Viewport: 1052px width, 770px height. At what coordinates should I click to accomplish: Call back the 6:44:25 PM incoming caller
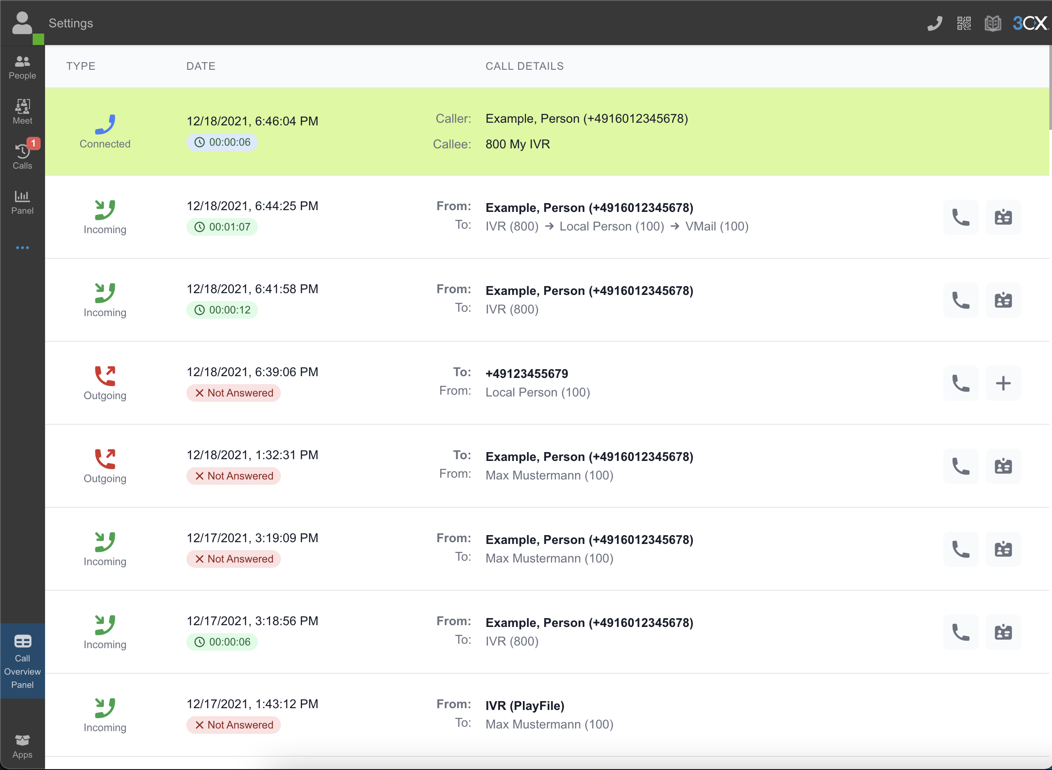coord(960,217)
